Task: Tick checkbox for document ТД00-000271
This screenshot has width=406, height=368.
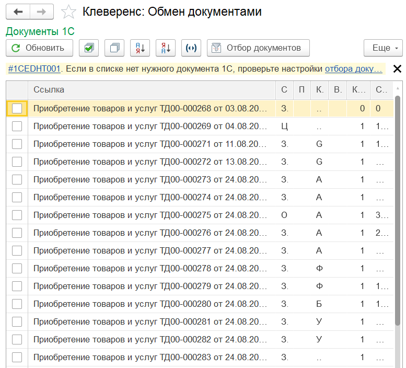Action: point(17,144)
